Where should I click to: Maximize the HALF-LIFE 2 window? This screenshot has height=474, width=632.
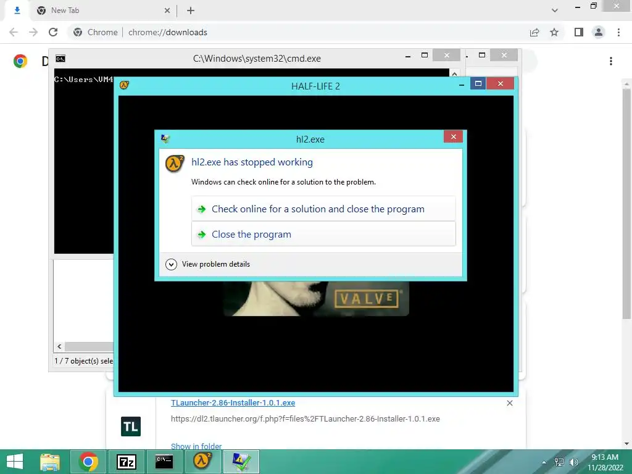pyautogui.click(x=478, y=83)
